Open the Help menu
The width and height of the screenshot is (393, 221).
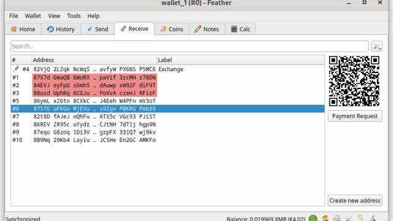click(x=93, y=16)
